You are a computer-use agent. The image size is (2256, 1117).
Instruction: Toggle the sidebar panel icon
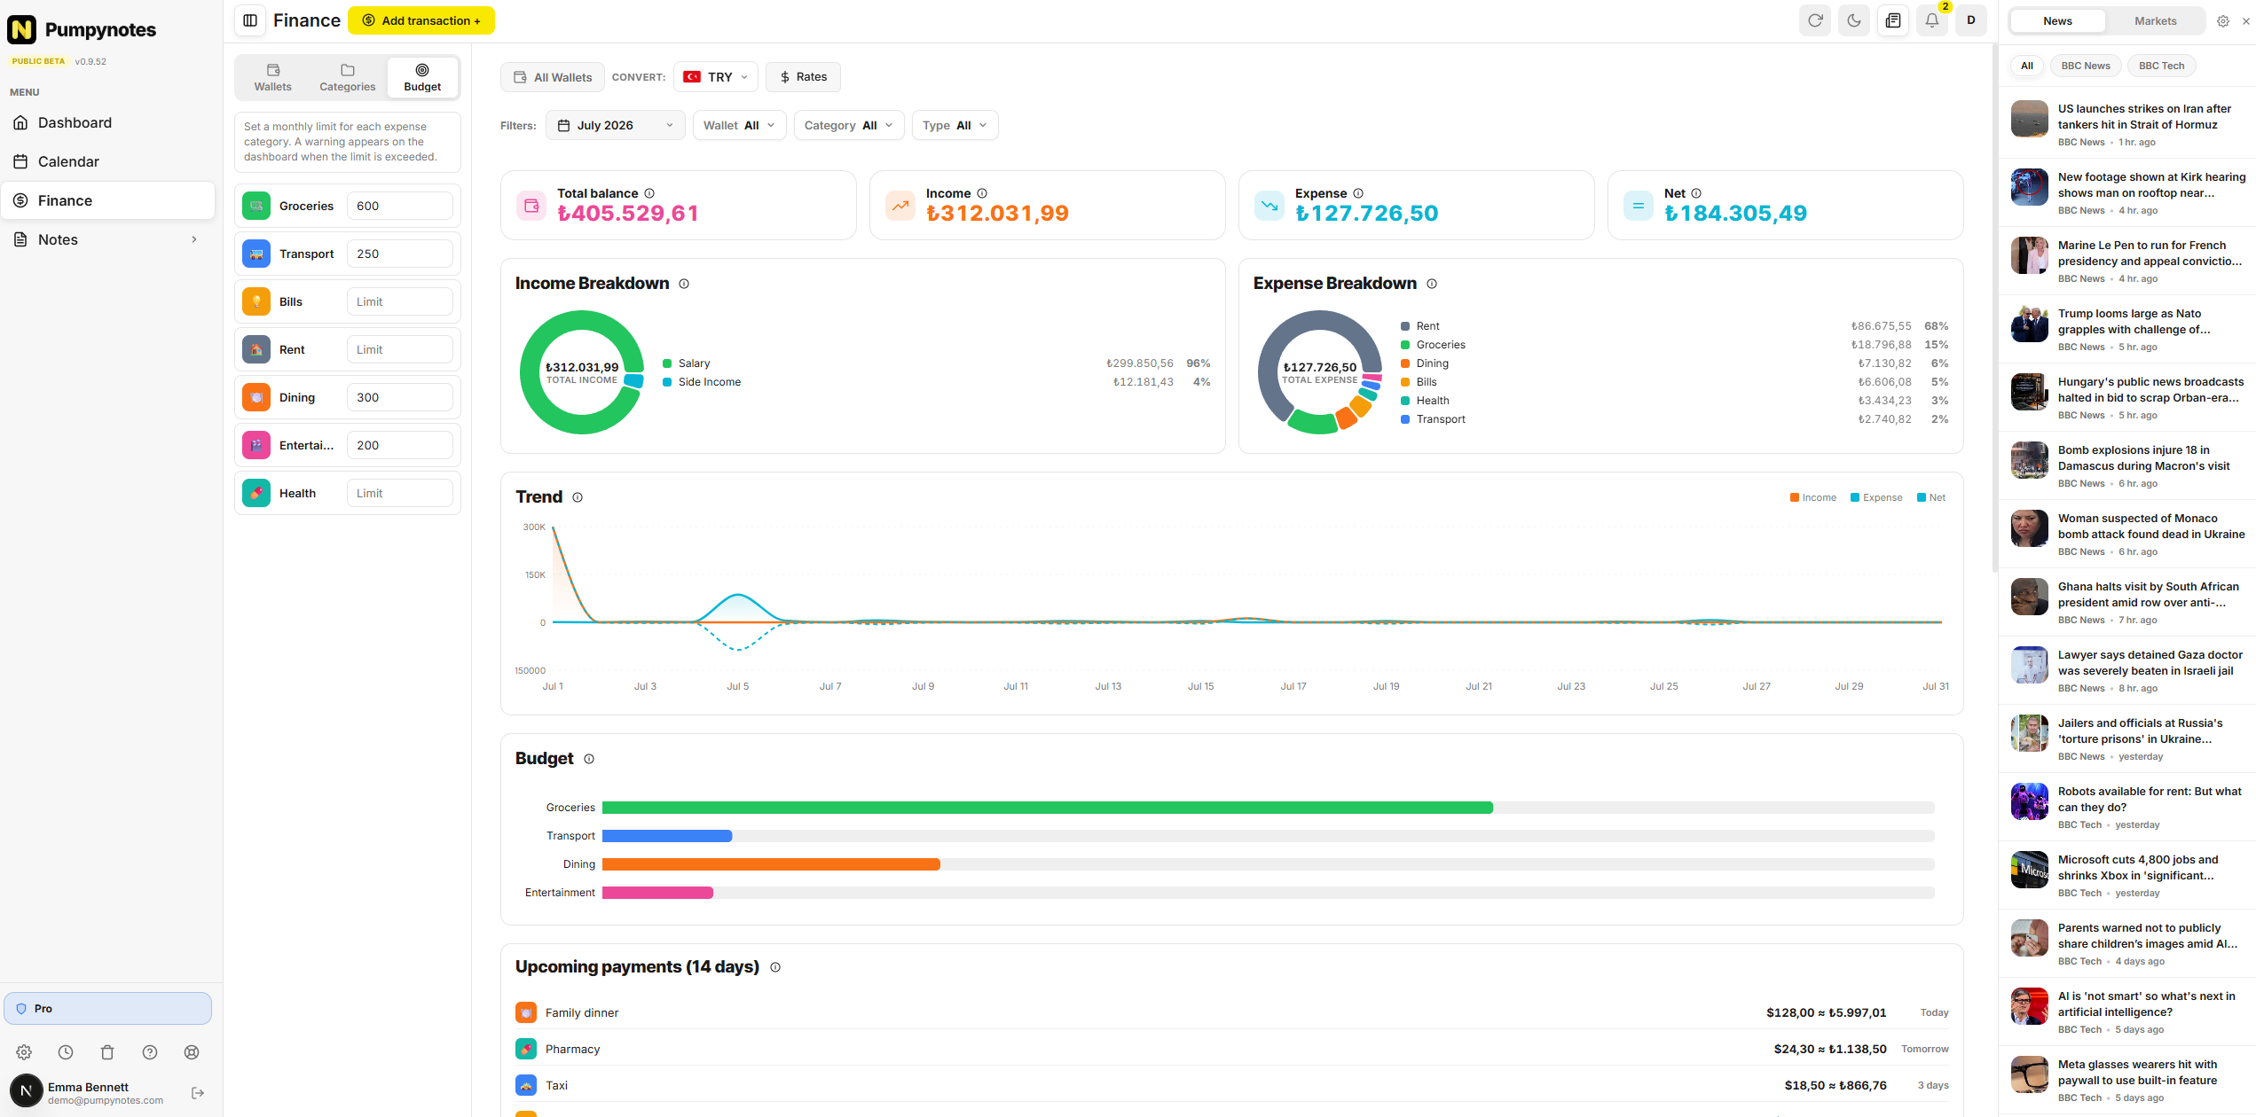point(250,20)
